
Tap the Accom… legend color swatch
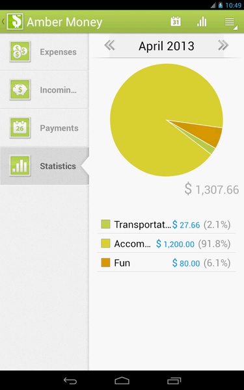click(x=105, y=243)
